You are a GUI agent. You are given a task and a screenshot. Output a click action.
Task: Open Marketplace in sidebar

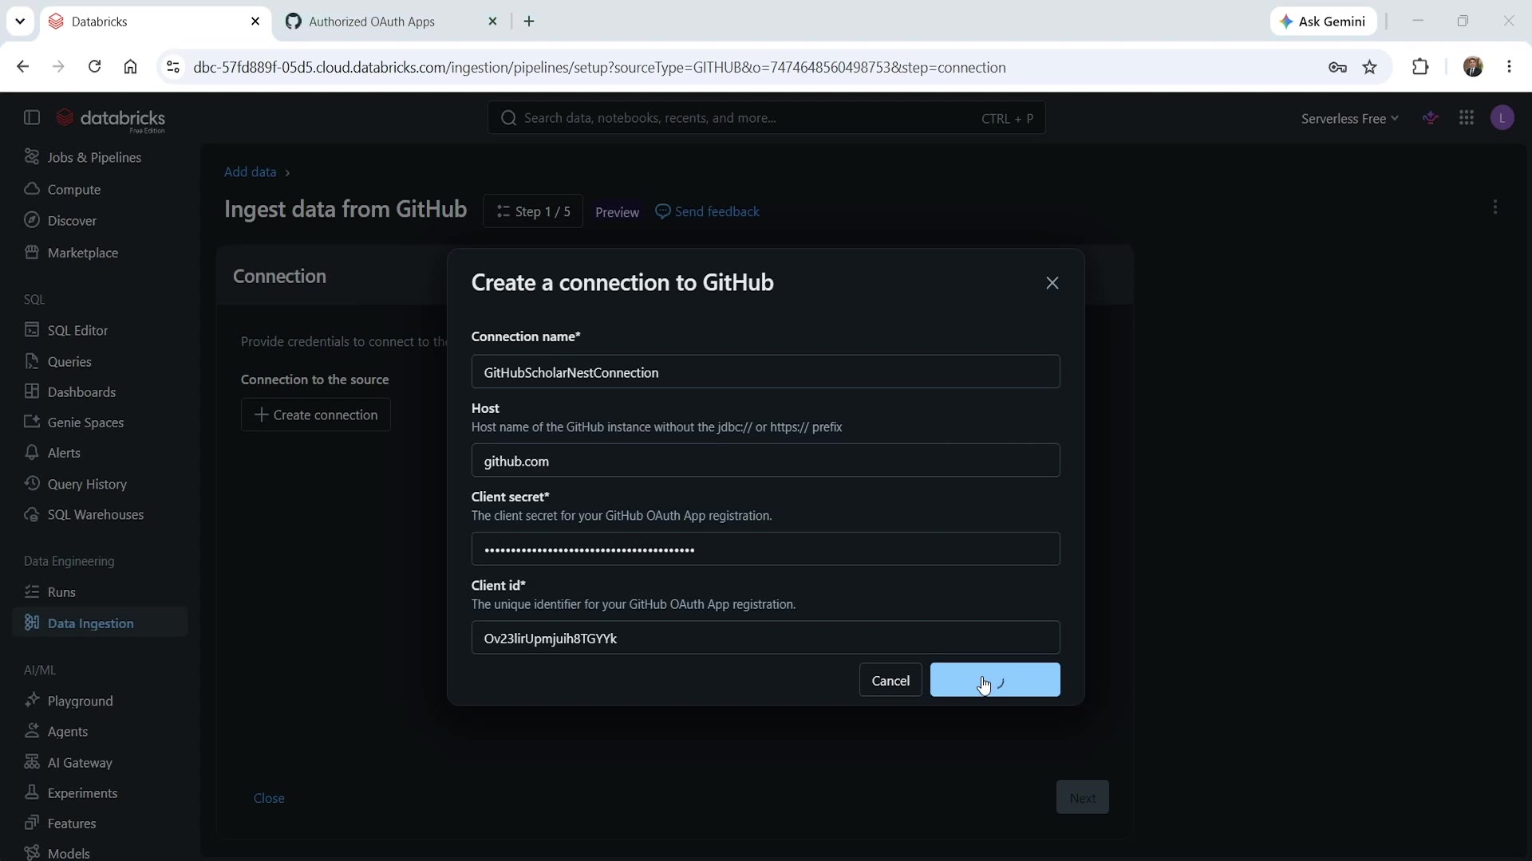pyautogui.click(x=83, y=253)
